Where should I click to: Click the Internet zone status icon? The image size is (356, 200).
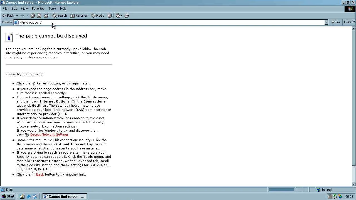(318, 190)
